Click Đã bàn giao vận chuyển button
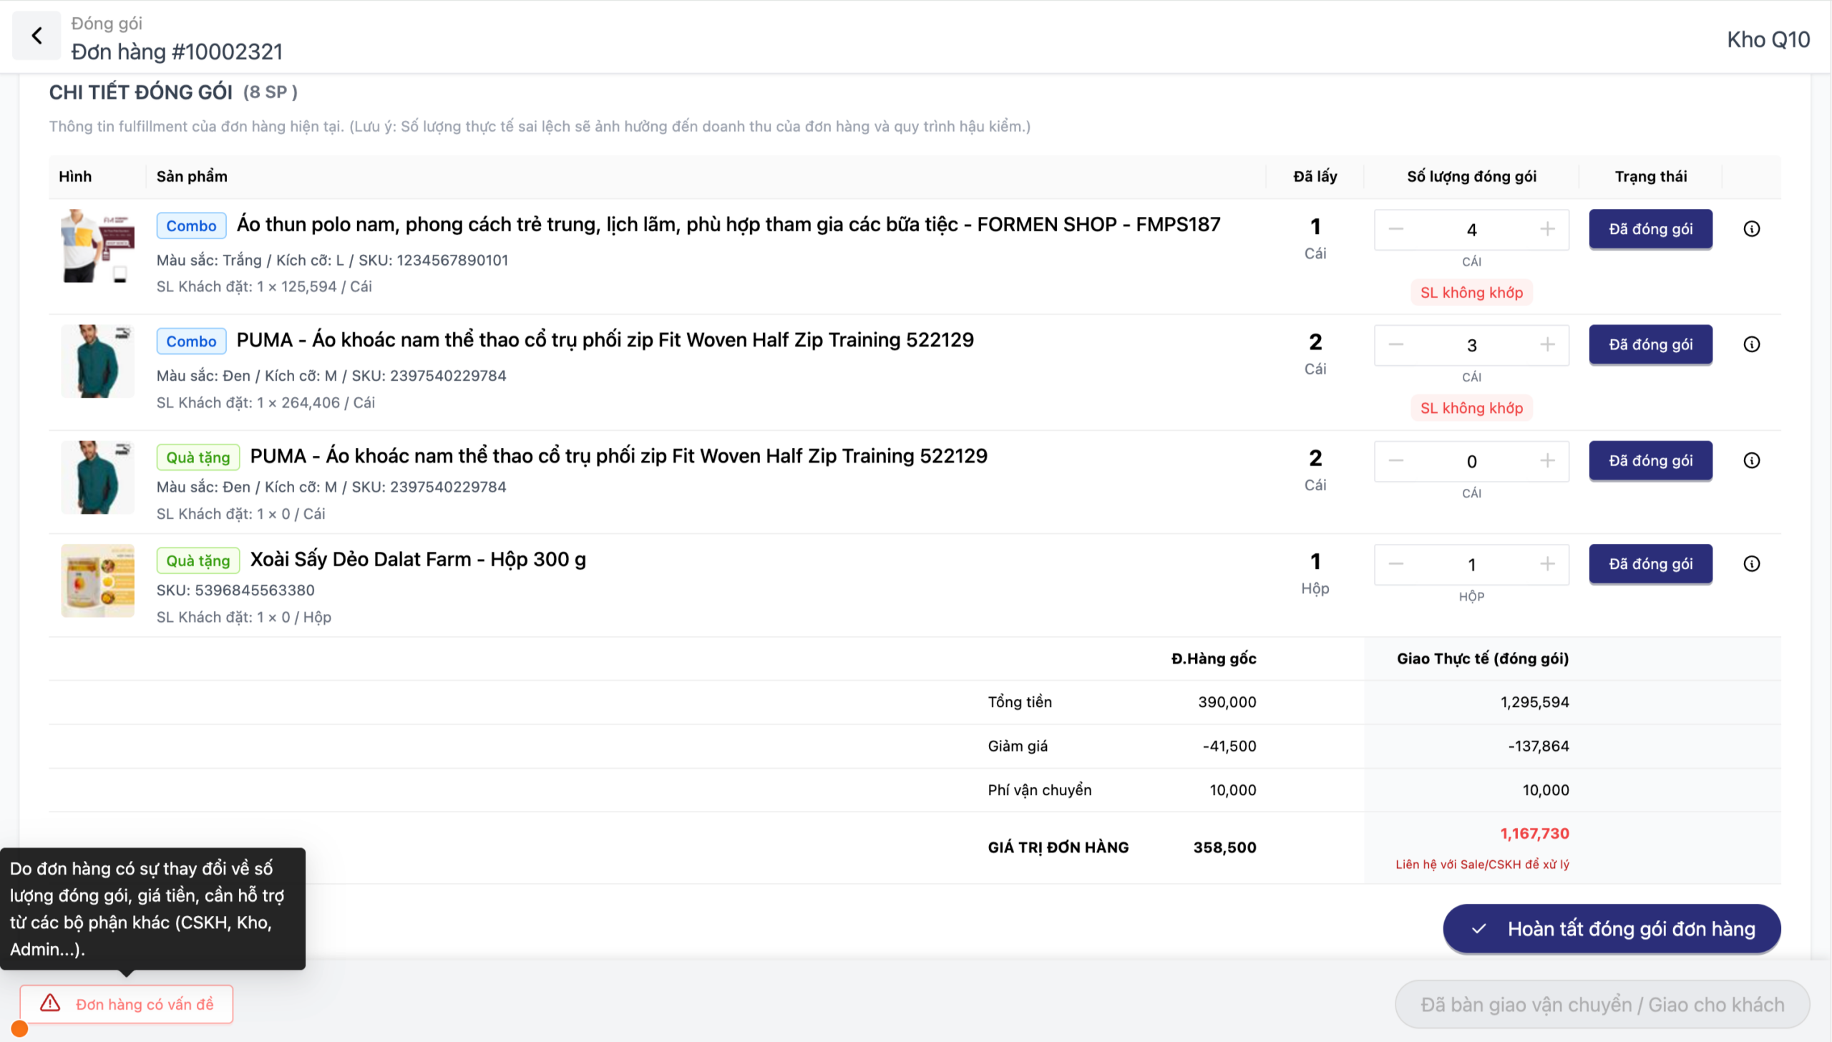 coord(1602,1005)
